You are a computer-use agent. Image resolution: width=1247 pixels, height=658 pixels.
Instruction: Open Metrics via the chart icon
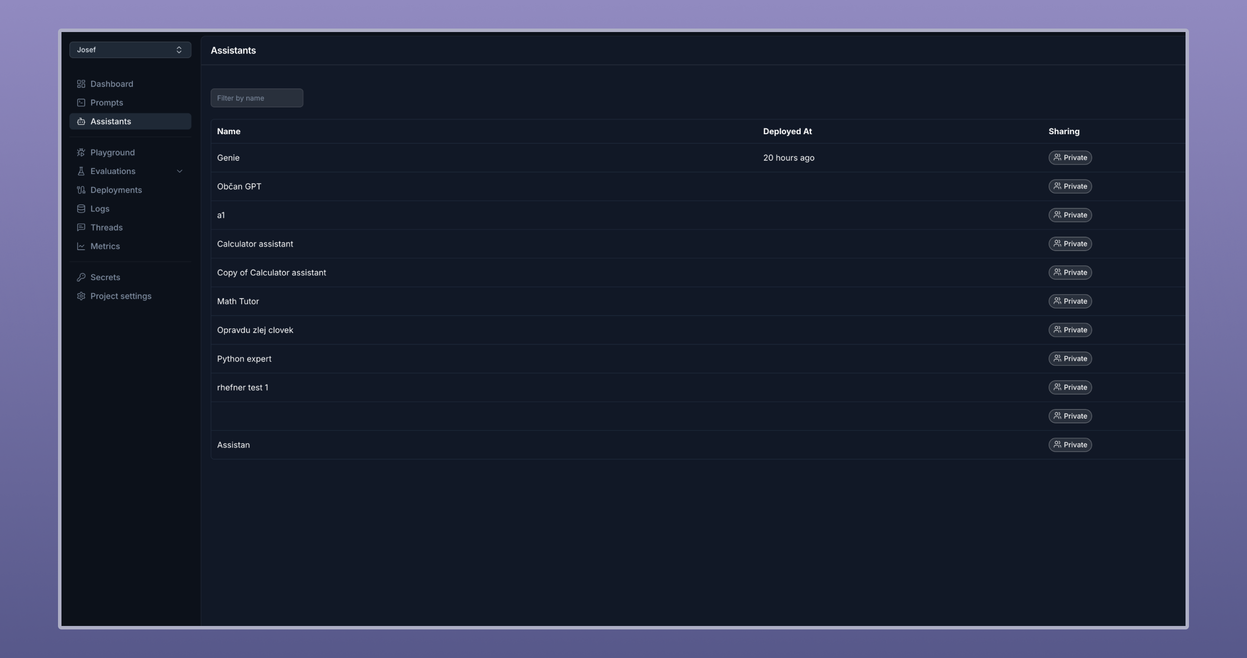[81, 246]
